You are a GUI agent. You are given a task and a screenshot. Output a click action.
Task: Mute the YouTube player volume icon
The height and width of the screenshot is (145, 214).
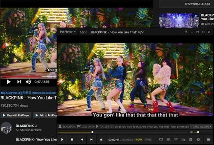(x=28, y=82)
